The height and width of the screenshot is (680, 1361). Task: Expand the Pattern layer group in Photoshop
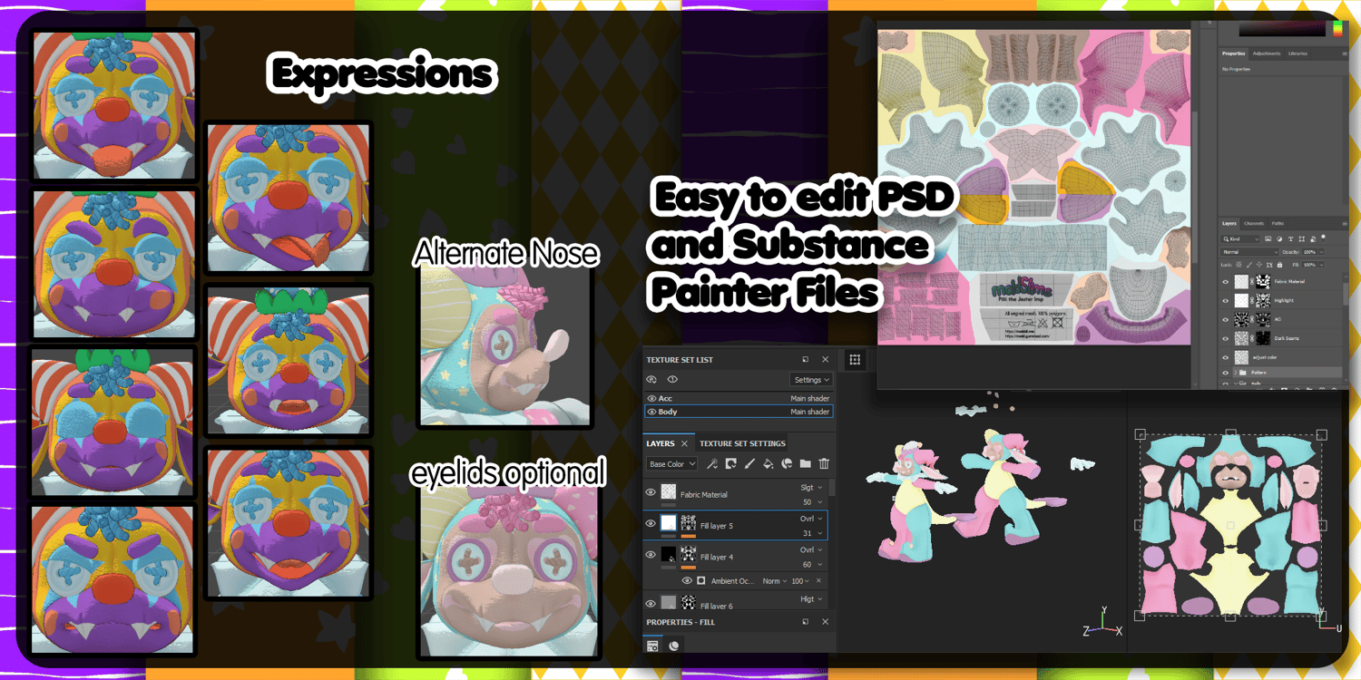[x=1235, y=373]
